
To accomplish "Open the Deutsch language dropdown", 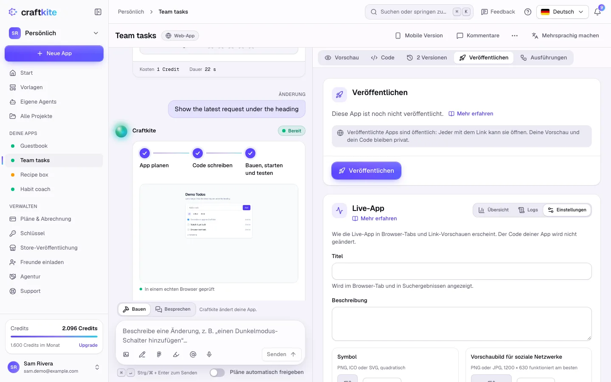I will 562,12.
